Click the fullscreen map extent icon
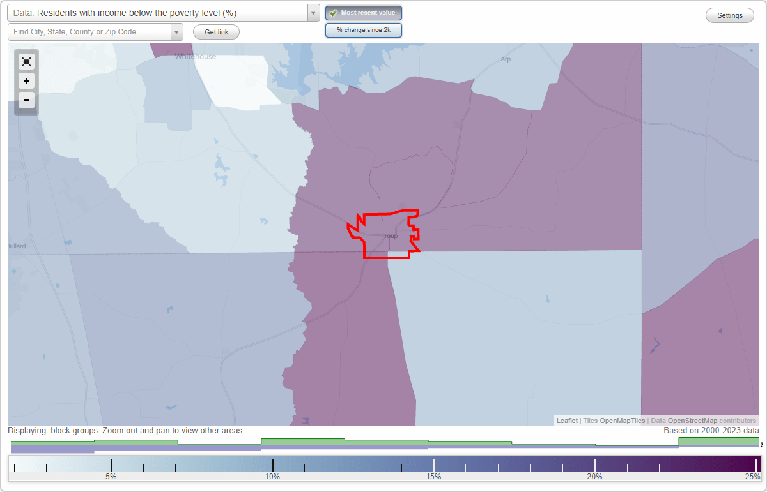The image size is (767, 492). click(x=26, y=62)
